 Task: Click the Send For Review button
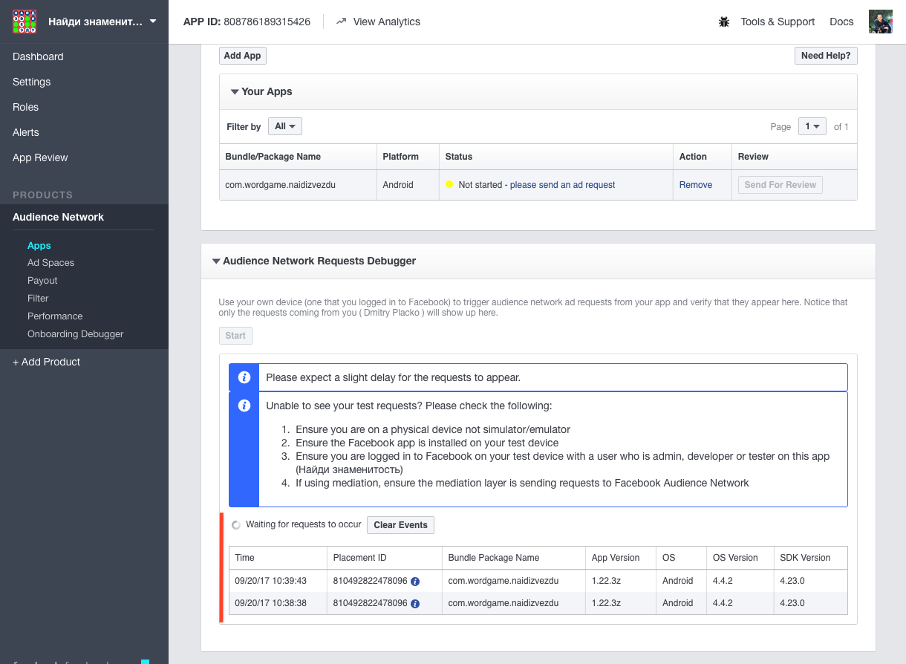[780, 185]
